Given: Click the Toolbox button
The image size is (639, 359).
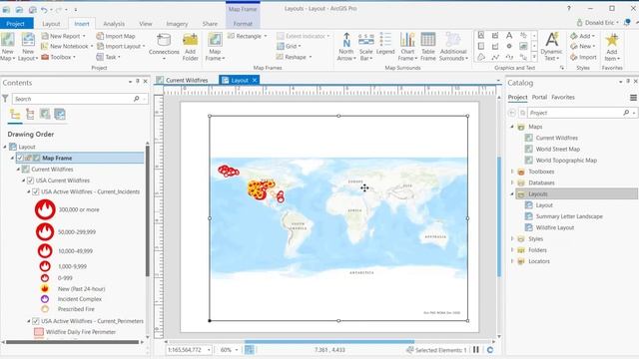Looking at the screenshot, I should click(x=58, y=57).
